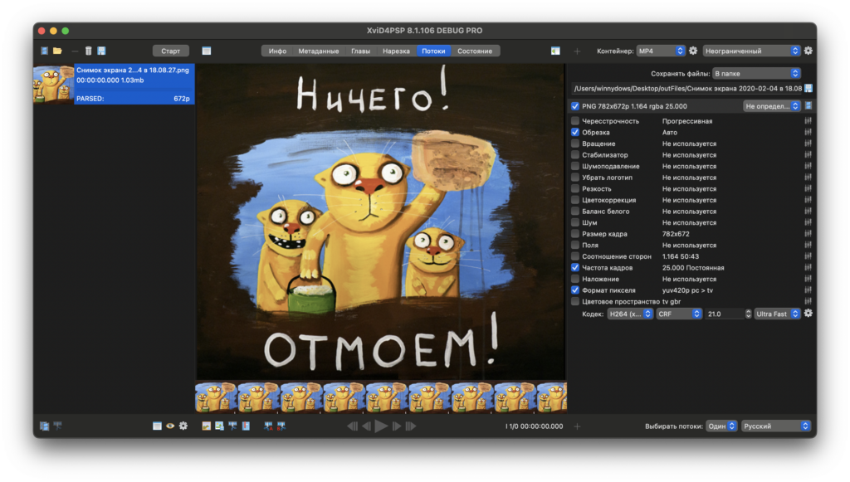Uncheck the Частота кадров checkbox

(575, 267)
